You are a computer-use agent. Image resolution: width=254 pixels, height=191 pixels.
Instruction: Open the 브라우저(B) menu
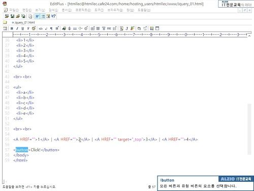pyautogui.click(x=115, y=10)
